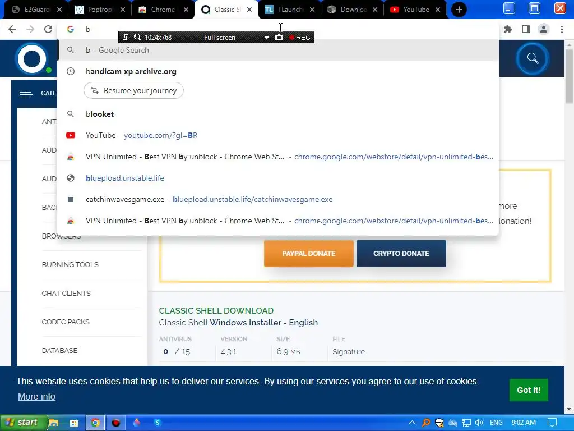574x431 pixels.
Task: Switch to the Download tab
Action: tap(352, 10)
